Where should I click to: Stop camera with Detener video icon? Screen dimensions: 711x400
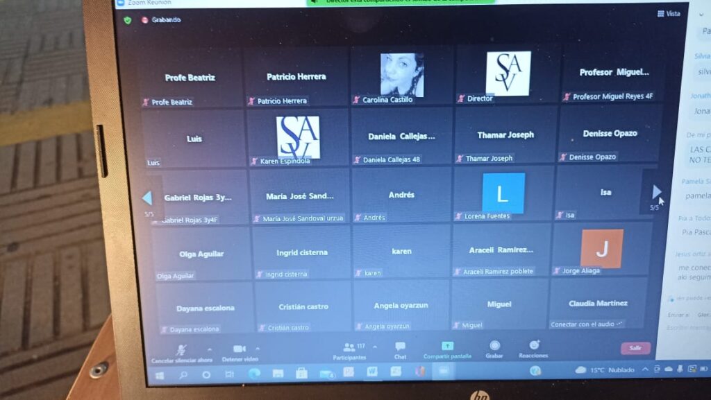pos(239,349)
